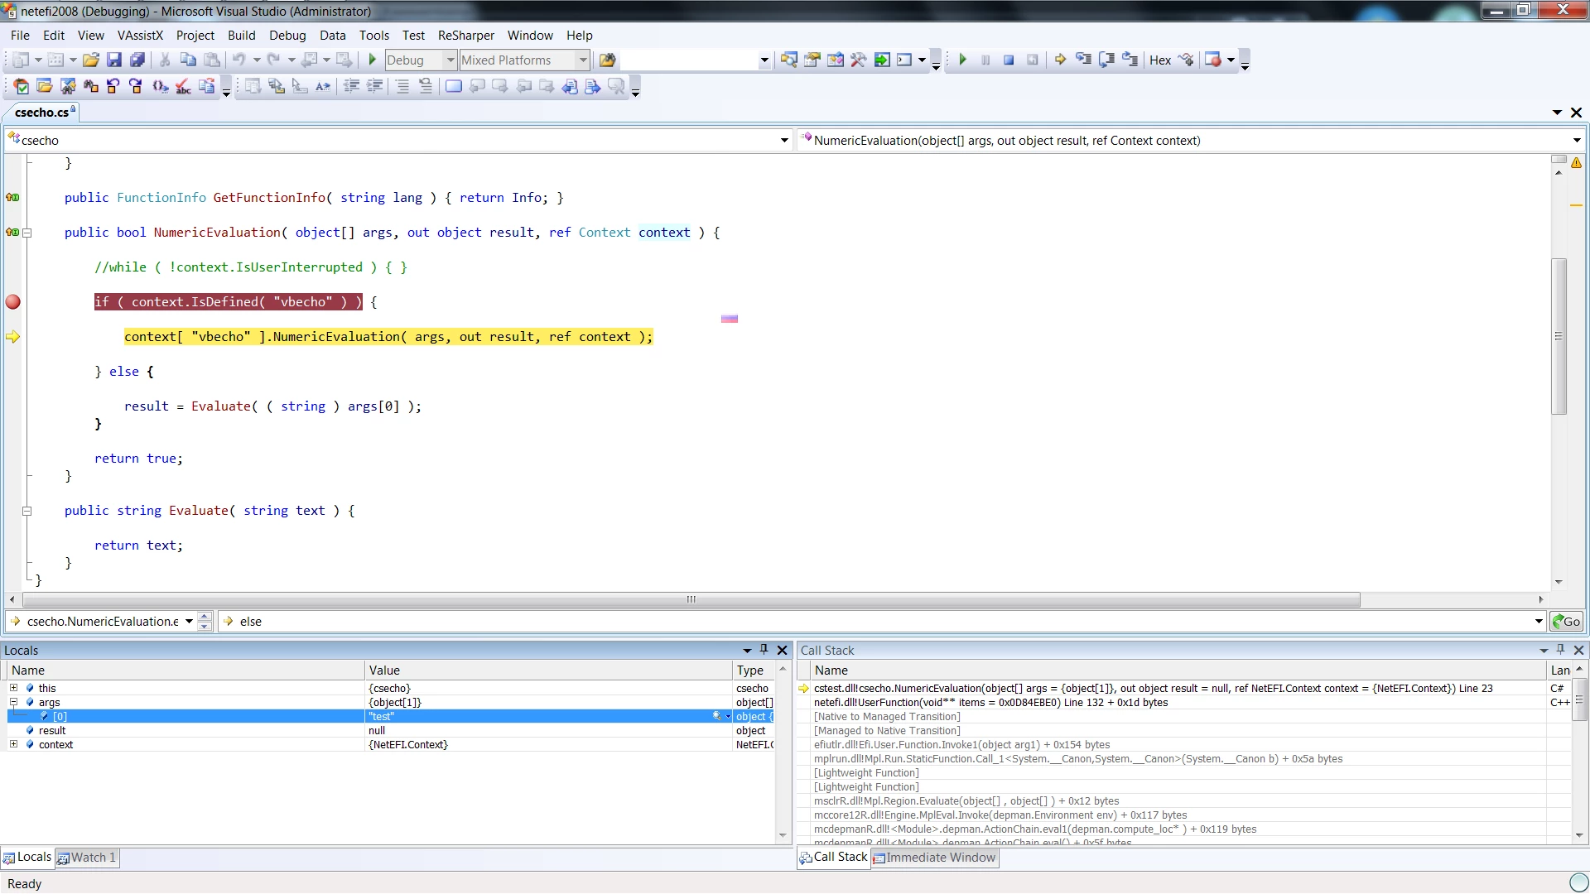
Task: Open the ReSharper menu
Action: (465, 35)
